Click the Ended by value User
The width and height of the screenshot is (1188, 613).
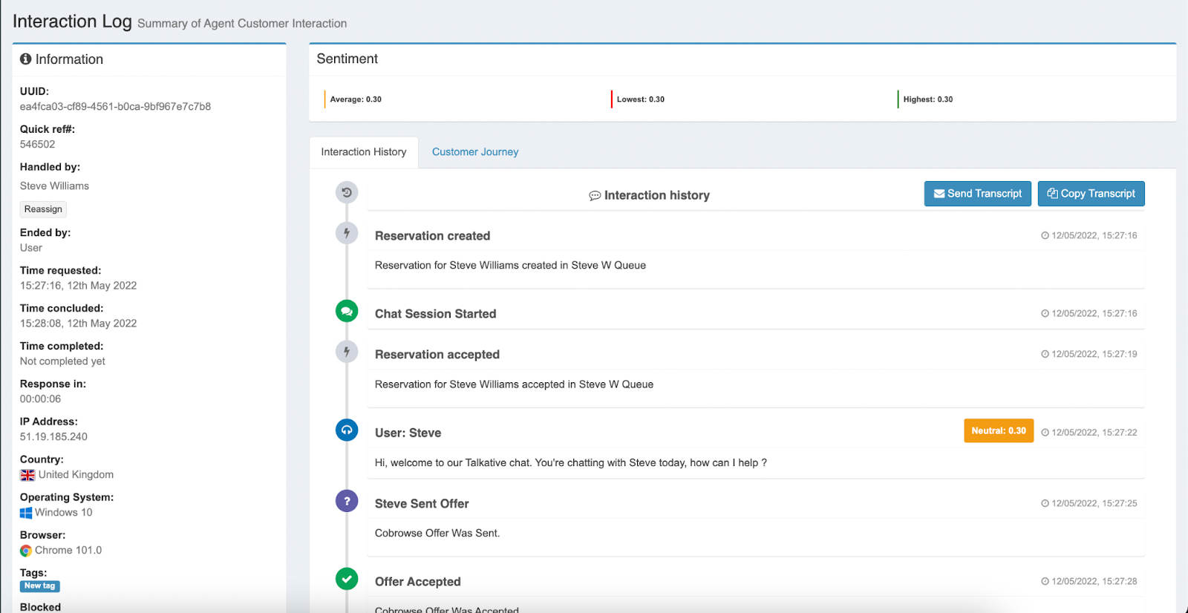[x=31, y=248]
